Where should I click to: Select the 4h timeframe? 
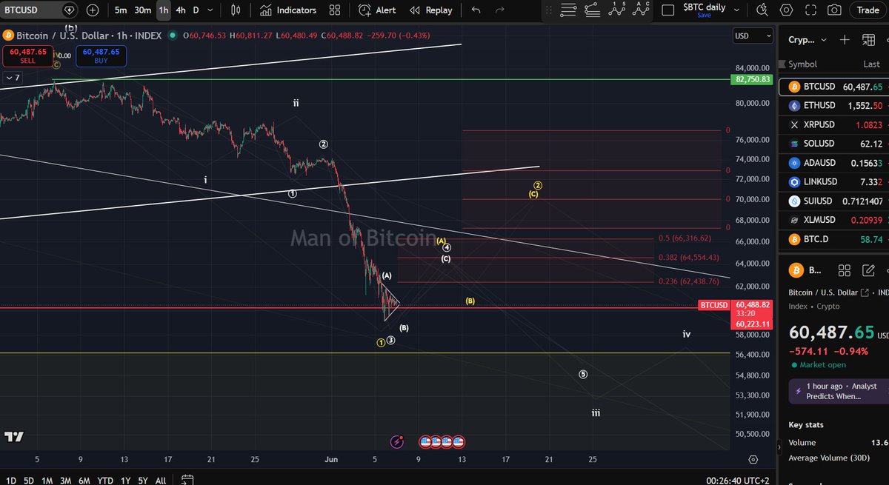click(x=181, y=10)
